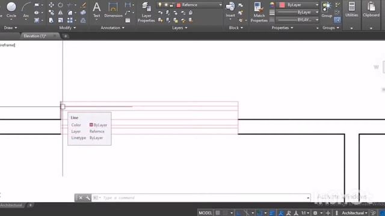Image resolution: width=385 pixels, height=216 pixels.
Task: Add a new layout tab
Action: 31,205
